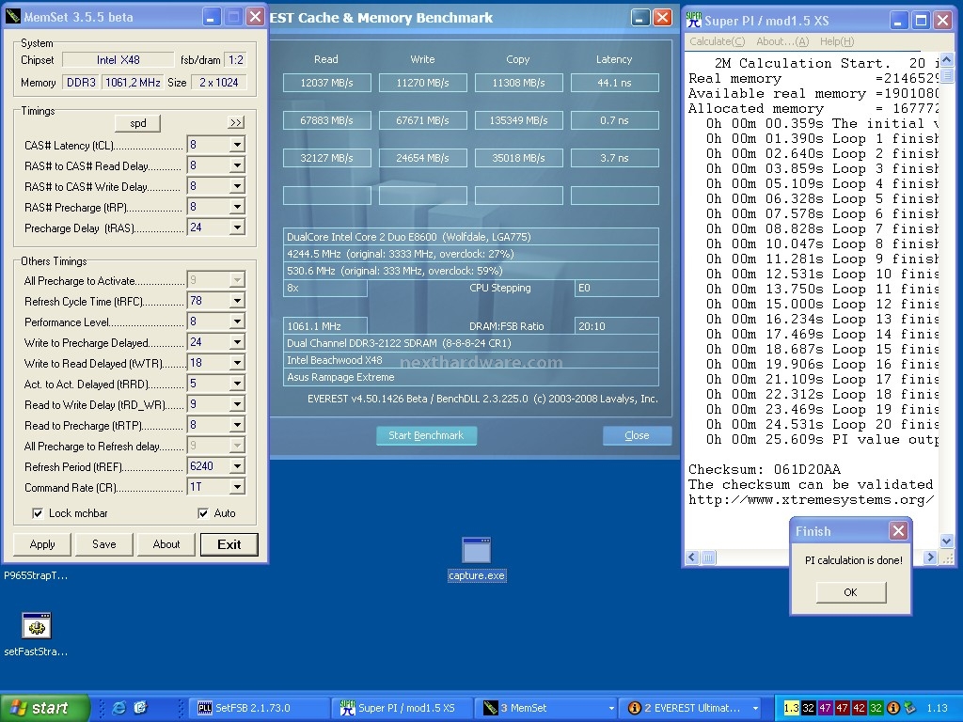This screenshot has height=722, width=963.
Task: Click the Exit button in MemSet
Action: tap(229, 544)
